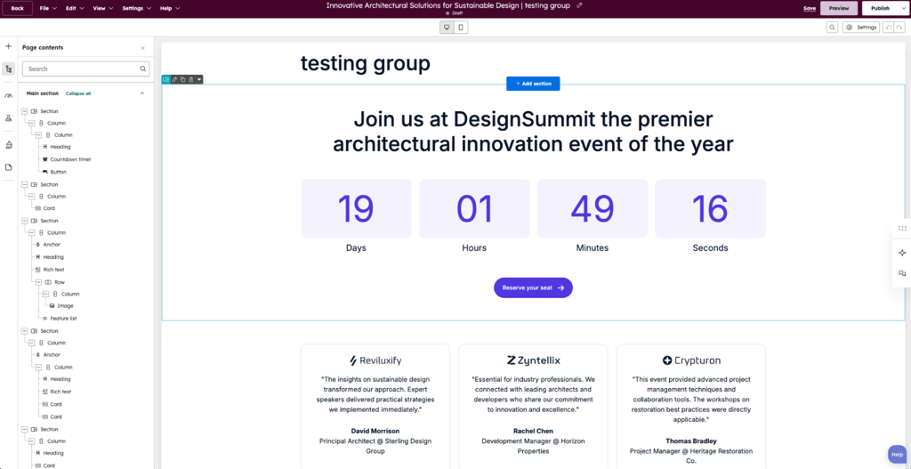Switch to desktop preview view

447,28
